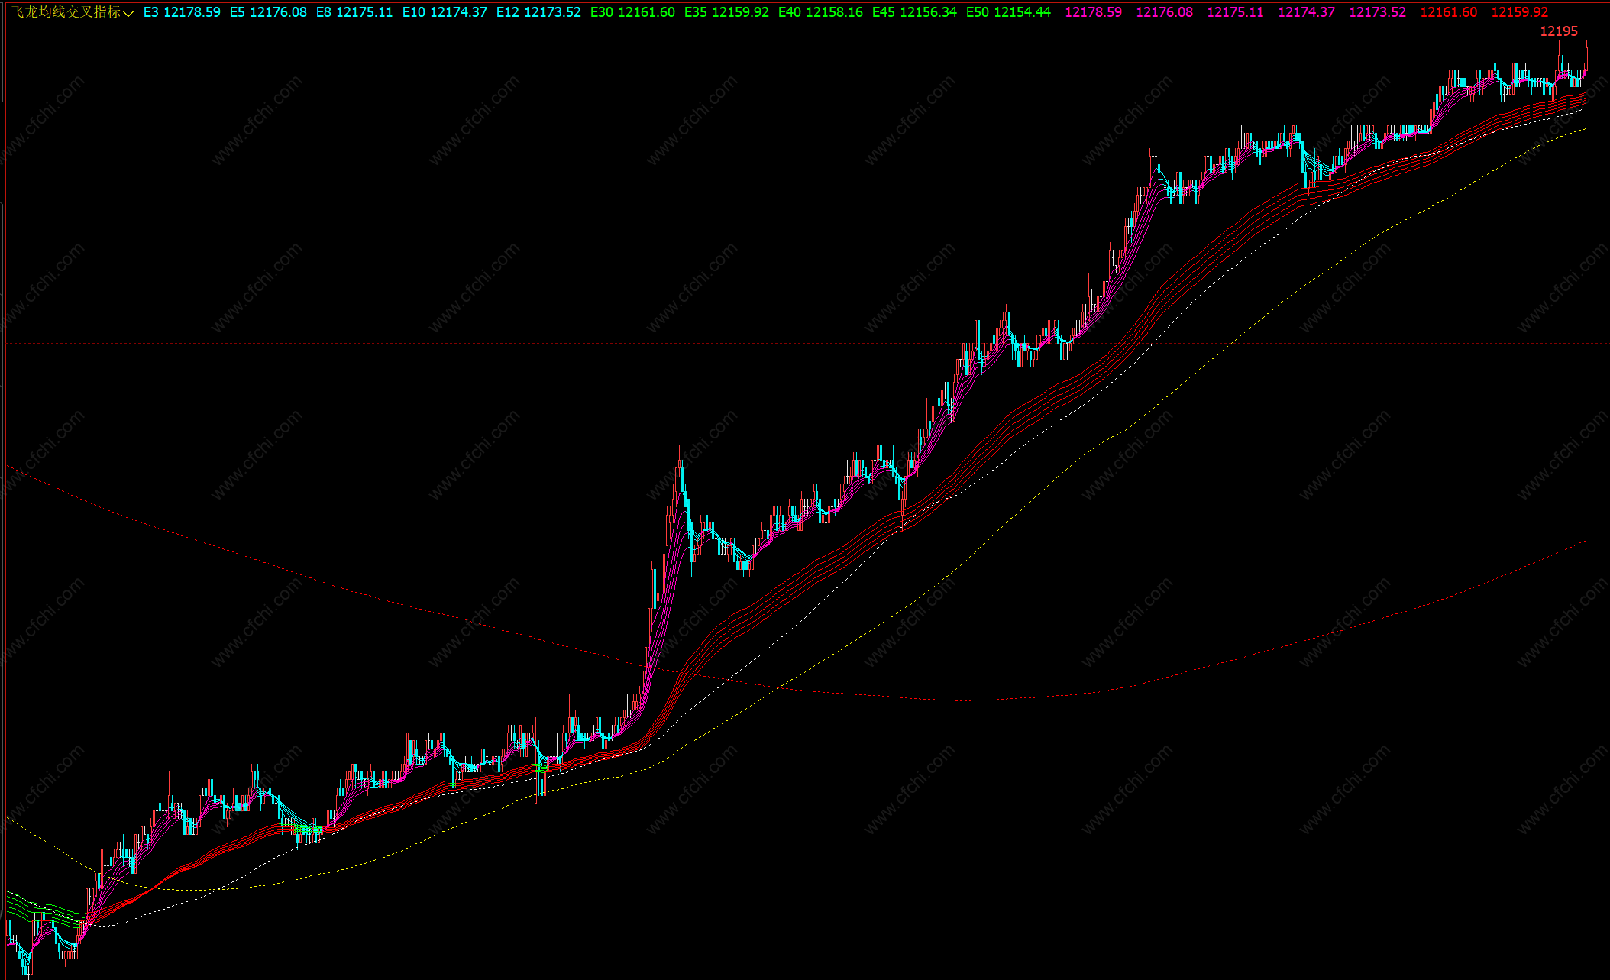Select the green E40 12158.16 label

tap(820, 12)
